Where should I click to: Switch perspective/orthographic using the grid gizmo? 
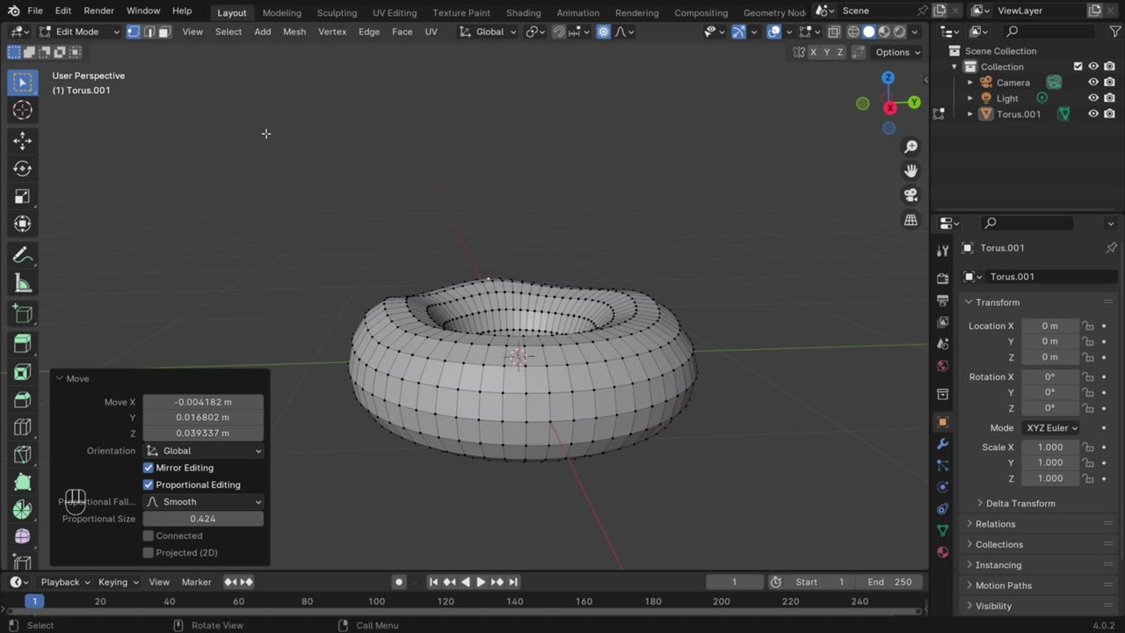[911, 220]
